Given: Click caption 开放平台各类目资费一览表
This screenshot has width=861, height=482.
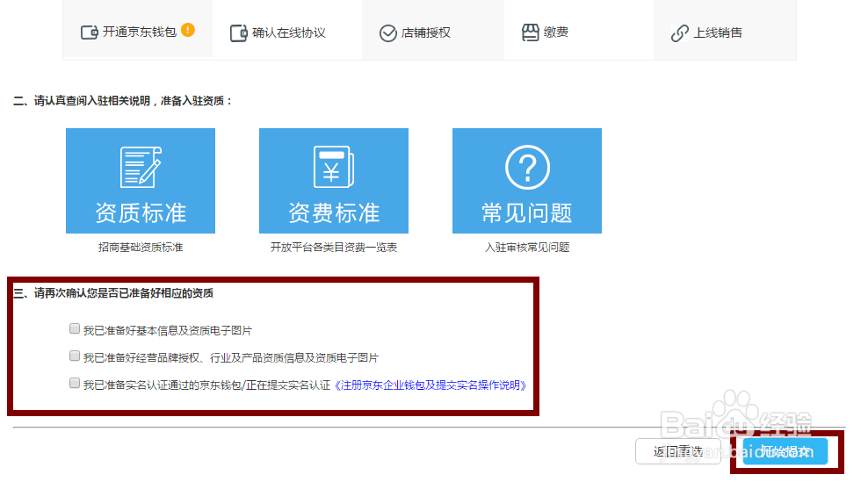Looking at the screenshot, I should (334, 248).
